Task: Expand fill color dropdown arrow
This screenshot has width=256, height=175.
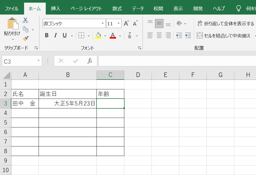Action: point(105,36)
